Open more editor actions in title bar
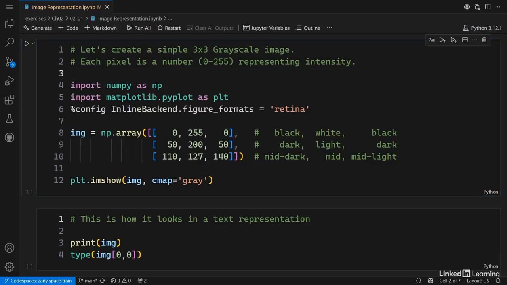The image size is (507, 285). click(498, 7)
